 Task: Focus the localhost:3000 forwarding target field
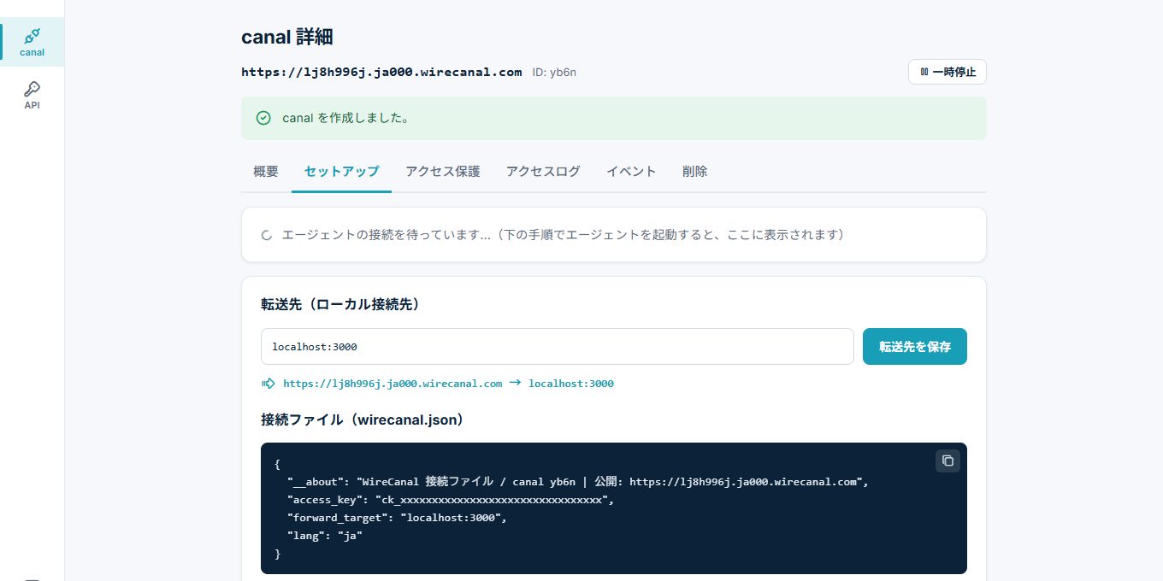pos(558,346)
